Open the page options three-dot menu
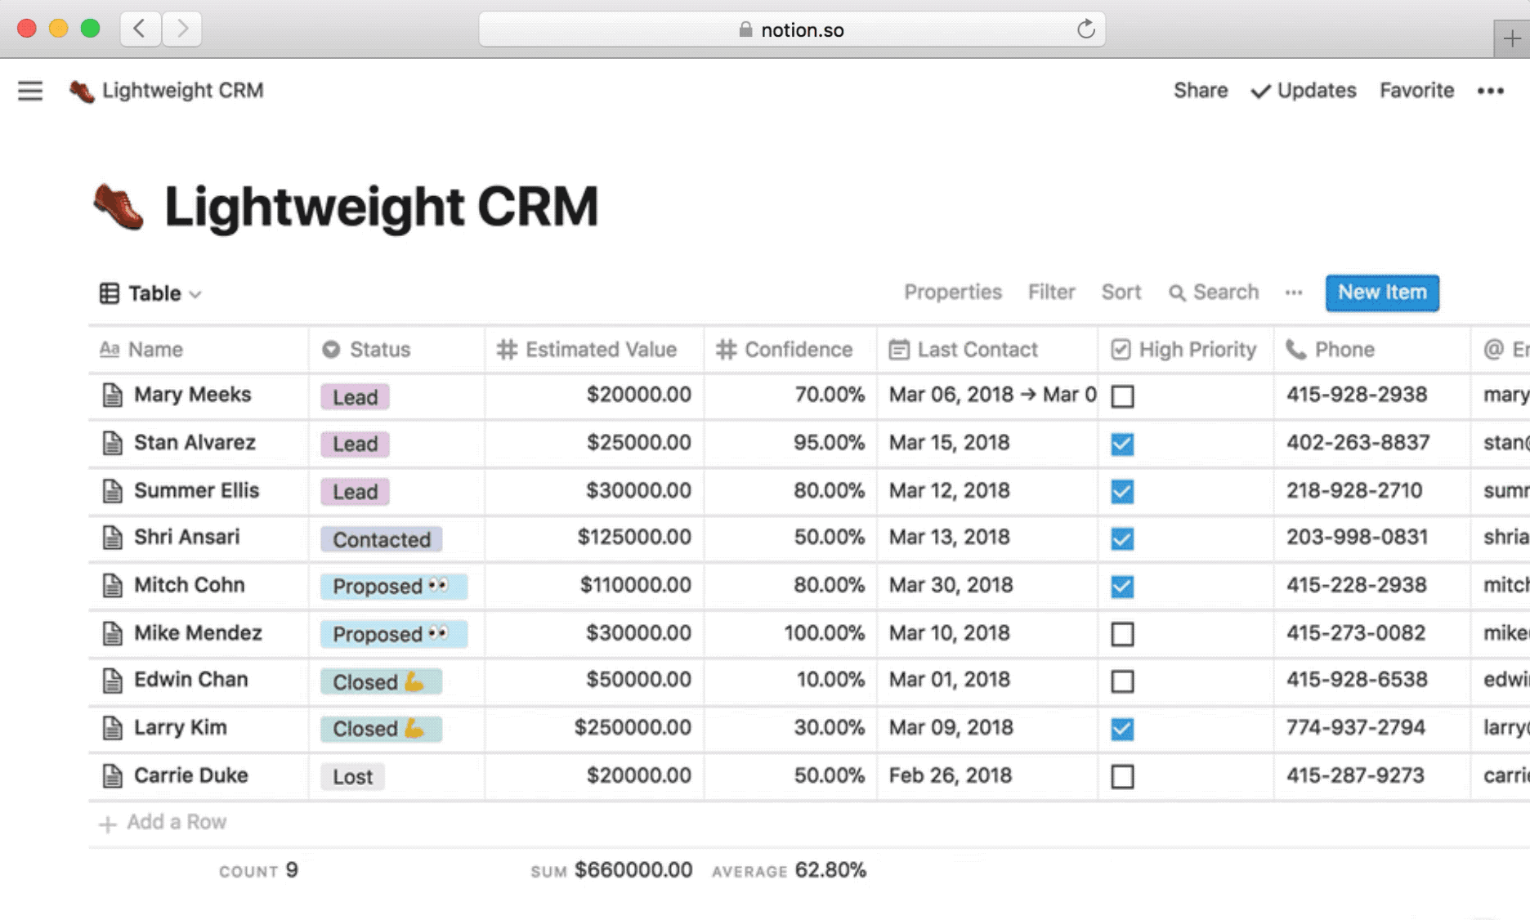This screenshot has height=920, width=1530. tap(1491, 91)
